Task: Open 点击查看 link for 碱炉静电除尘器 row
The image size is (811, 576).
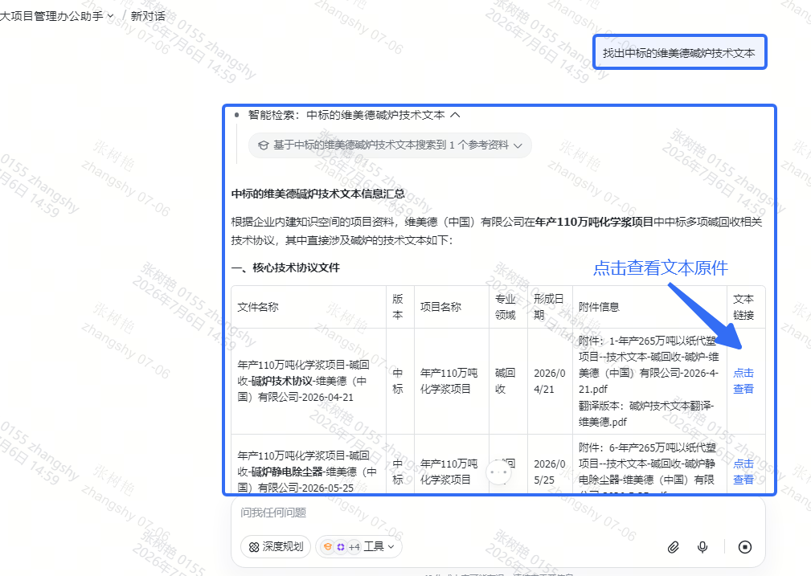Action: pyautogui.click(x=743, y=472)
